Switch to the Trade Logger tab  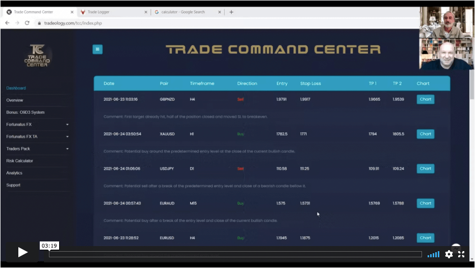[x=110, y=12]
